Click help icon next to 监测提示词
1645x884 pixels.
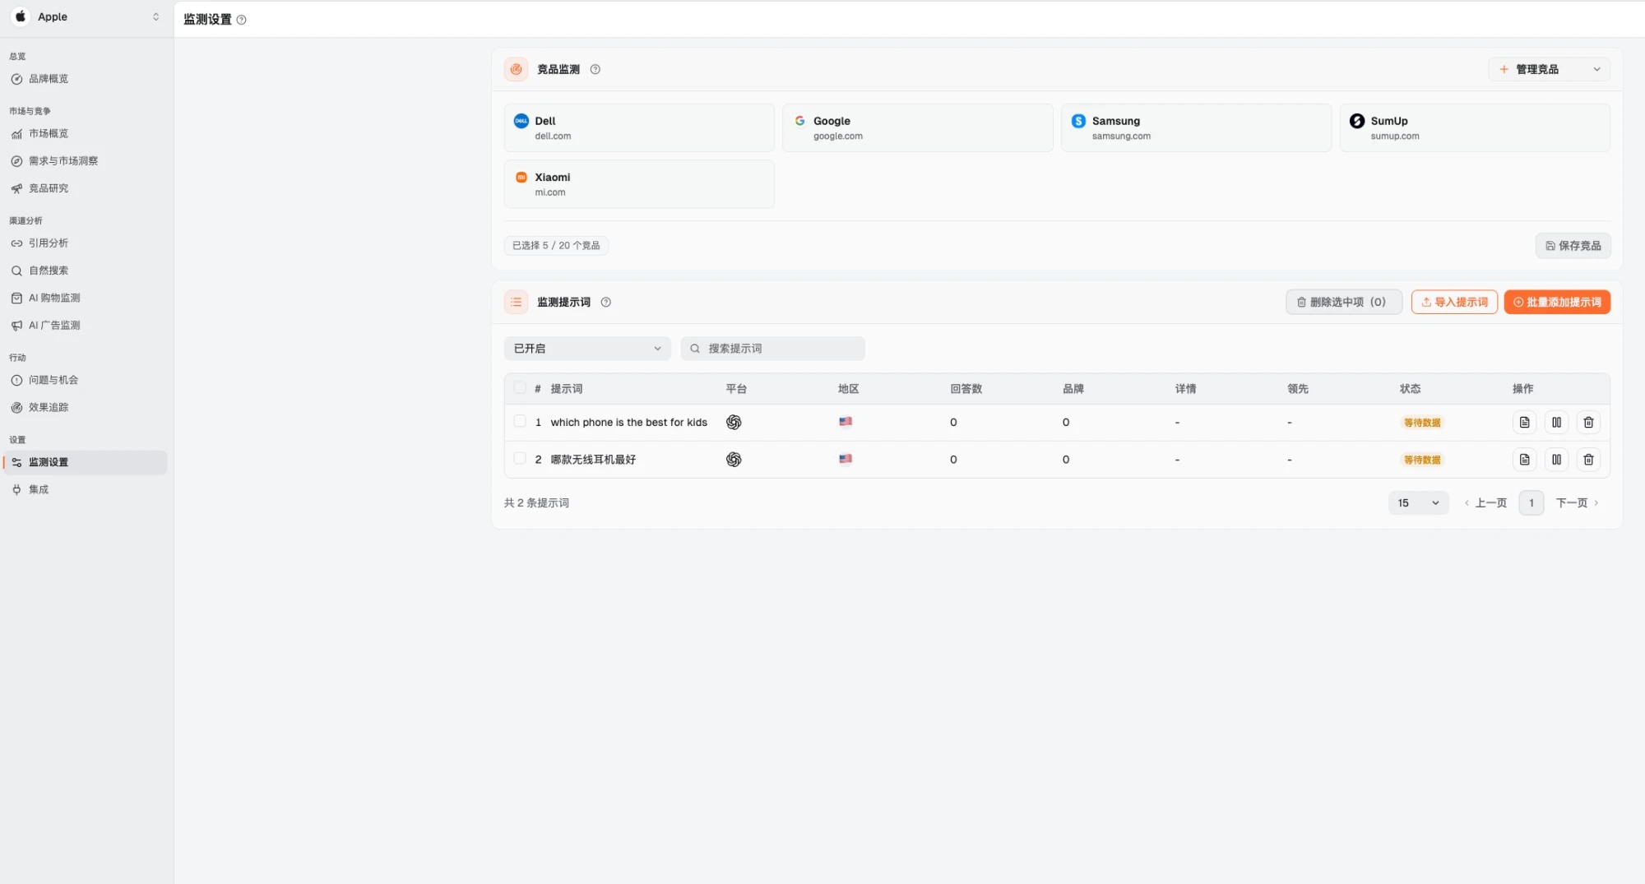click(606, 302)
